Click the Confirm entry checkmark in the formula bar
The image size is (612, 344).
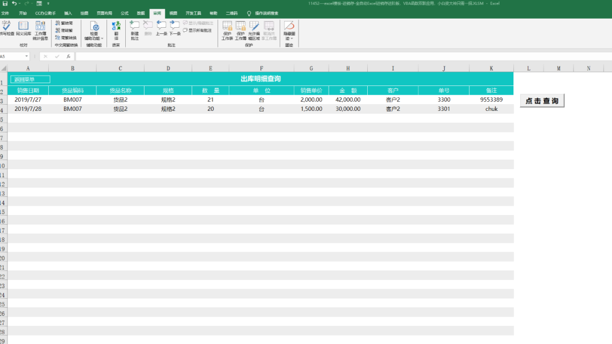[57, 57]
